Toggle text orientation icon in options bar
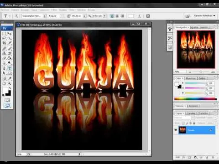Viewport: 219px width, 164px height. pos(16,16)
